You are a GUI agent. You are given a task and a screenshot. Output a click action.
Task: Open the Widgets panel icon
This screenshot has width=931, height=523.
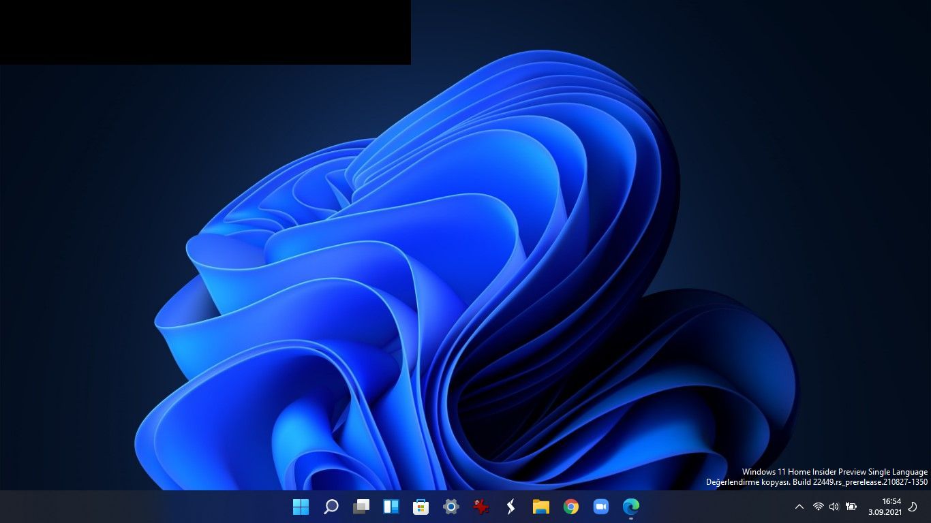point(391,507)
